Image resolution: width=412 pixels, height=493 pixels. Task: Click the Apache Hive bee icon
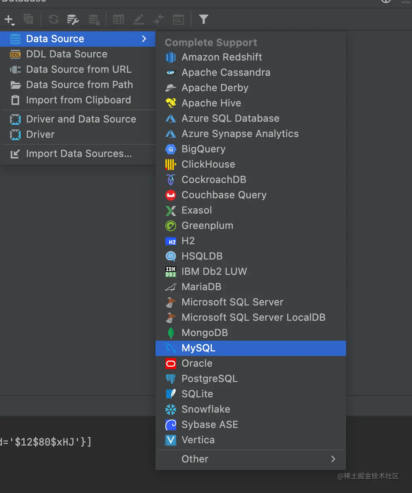click(171, 103)
